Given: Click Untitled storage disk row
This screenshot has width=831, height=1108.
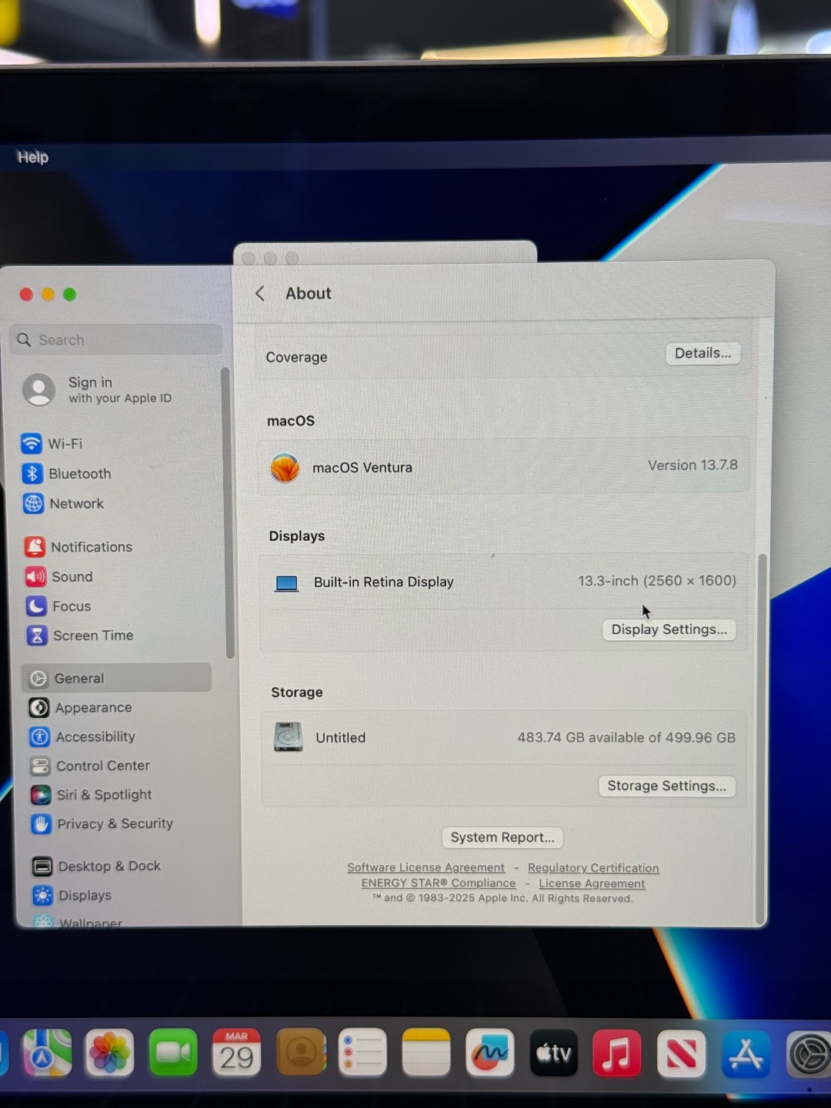Looking at the screenshot, I should (x=504, y=737).
